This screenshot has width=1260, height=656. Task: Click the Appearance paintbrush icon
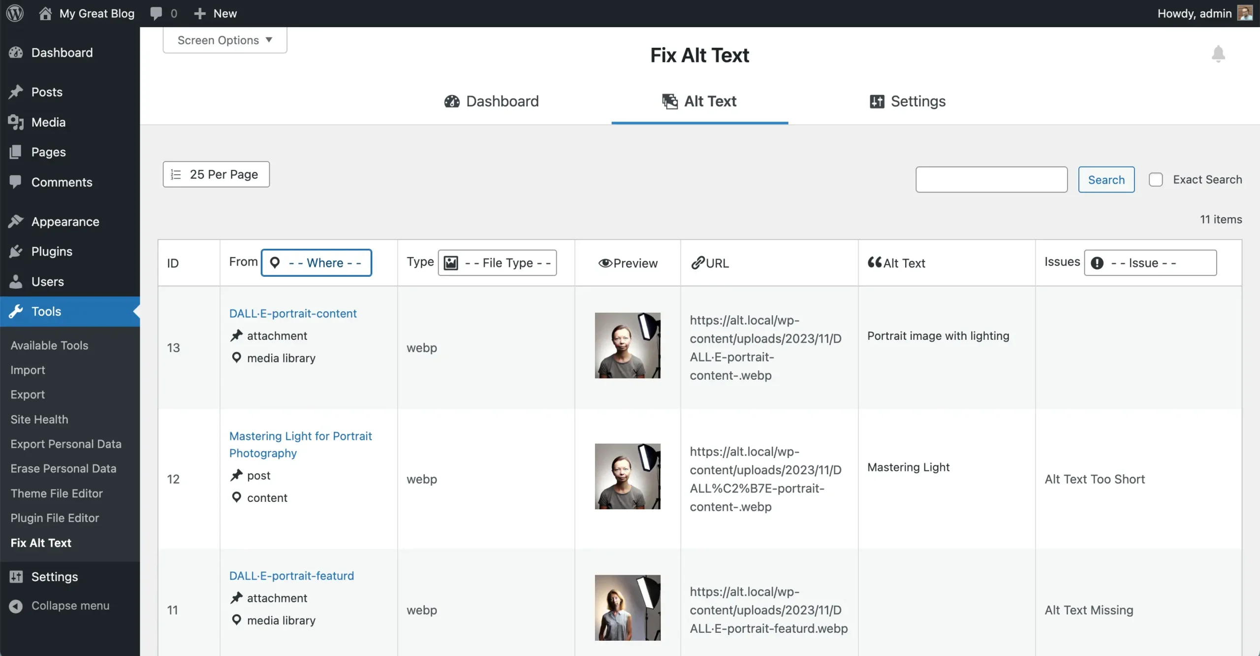16,222
